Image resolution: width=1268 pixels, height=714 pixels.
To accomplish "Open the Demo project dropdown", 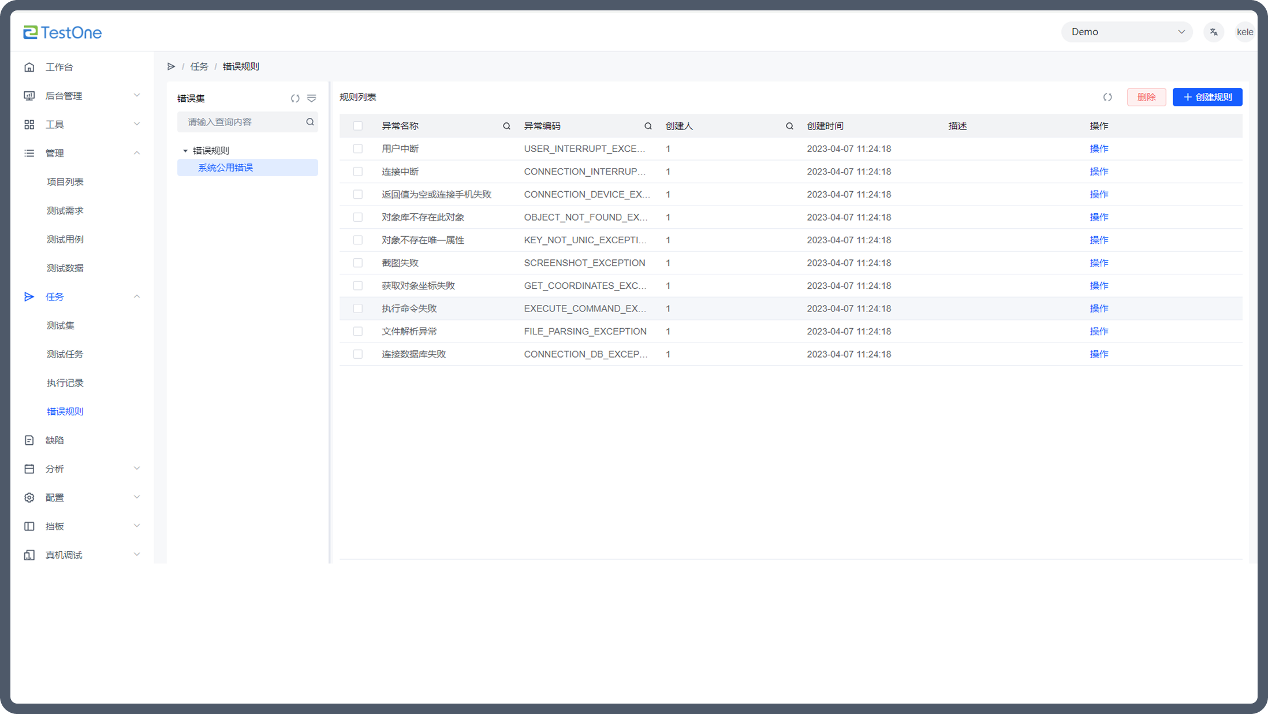I will (x=1127, y=32).
